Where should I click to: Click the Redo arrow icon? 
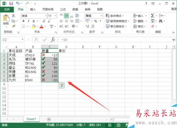pos(27,4)
